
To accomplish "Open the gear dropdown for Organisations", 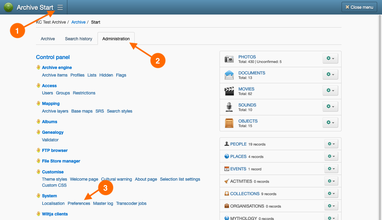I will [331, 206].
